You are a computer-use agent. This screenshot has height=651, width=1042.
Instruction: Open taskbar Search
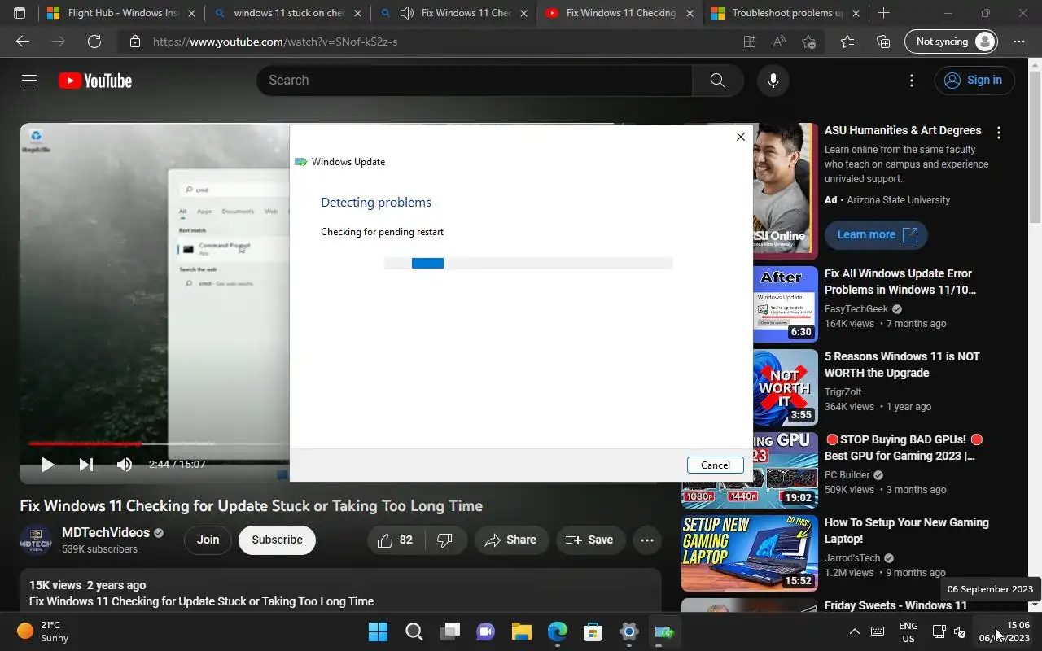point(414,631)
